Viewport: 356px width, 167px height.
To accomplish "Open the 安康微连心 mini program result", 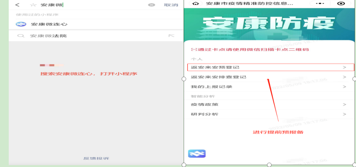I will click(96, 24).
